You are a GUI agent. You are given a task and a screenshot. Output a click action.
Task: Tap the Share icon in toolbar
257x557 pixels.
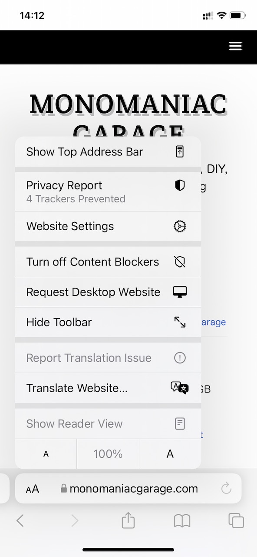pos(128,520)
